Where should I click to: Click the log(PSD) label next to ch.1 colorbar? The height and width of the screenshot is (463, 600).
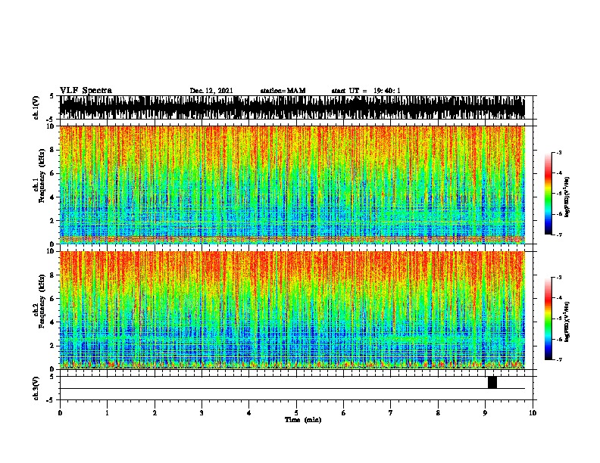click(567, 197)
